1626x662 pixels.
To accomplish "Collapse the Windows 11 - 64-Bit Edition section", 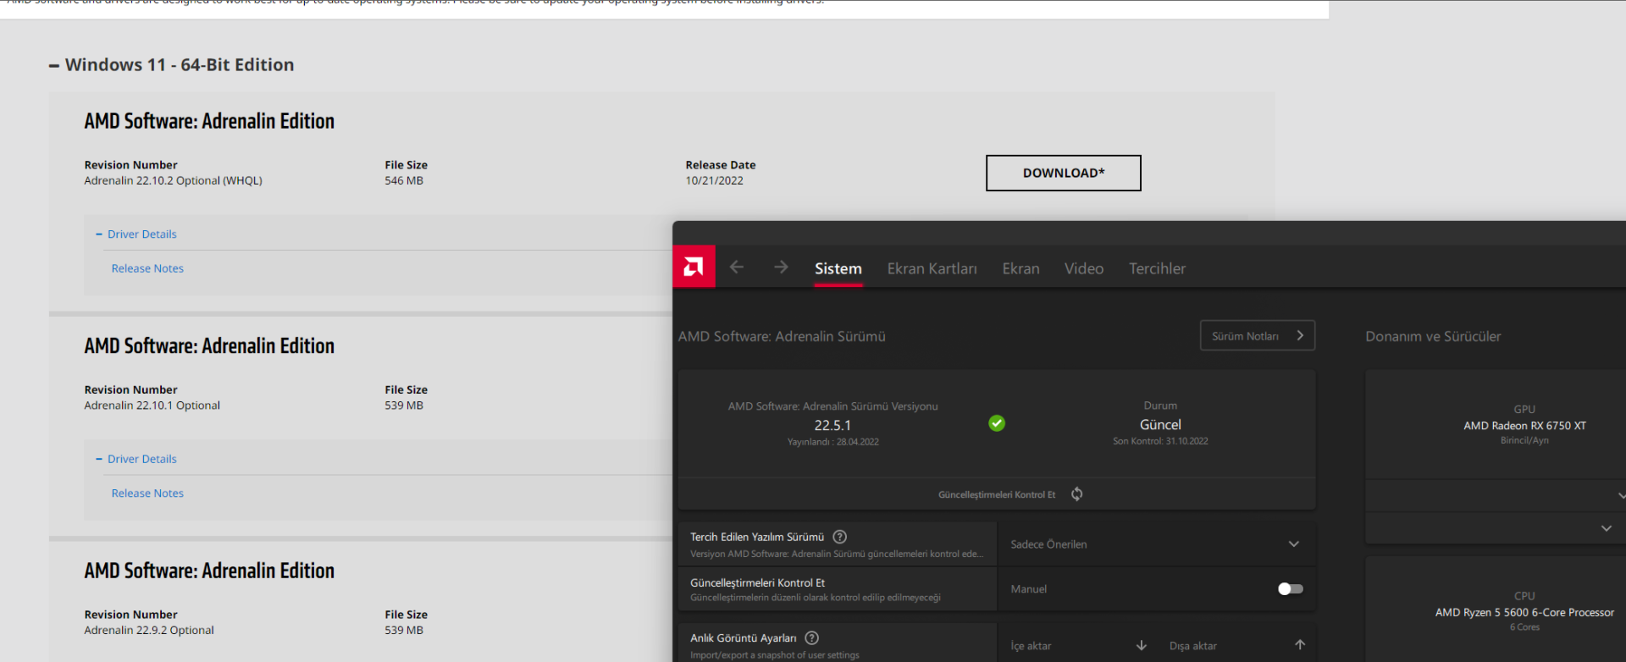I will click(x=54, y=65).
